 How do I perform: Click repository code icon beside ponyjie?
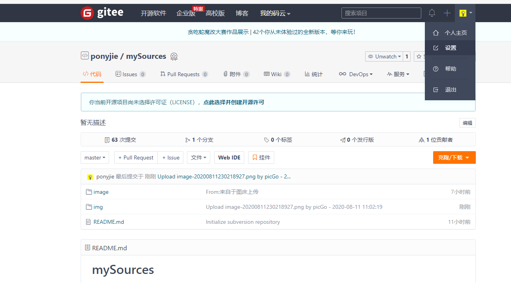tap(85, 56)
